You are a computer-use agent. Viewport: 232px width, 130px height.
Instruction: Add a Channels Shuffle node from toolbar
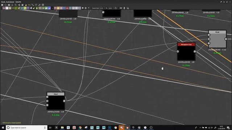(13, 8)
